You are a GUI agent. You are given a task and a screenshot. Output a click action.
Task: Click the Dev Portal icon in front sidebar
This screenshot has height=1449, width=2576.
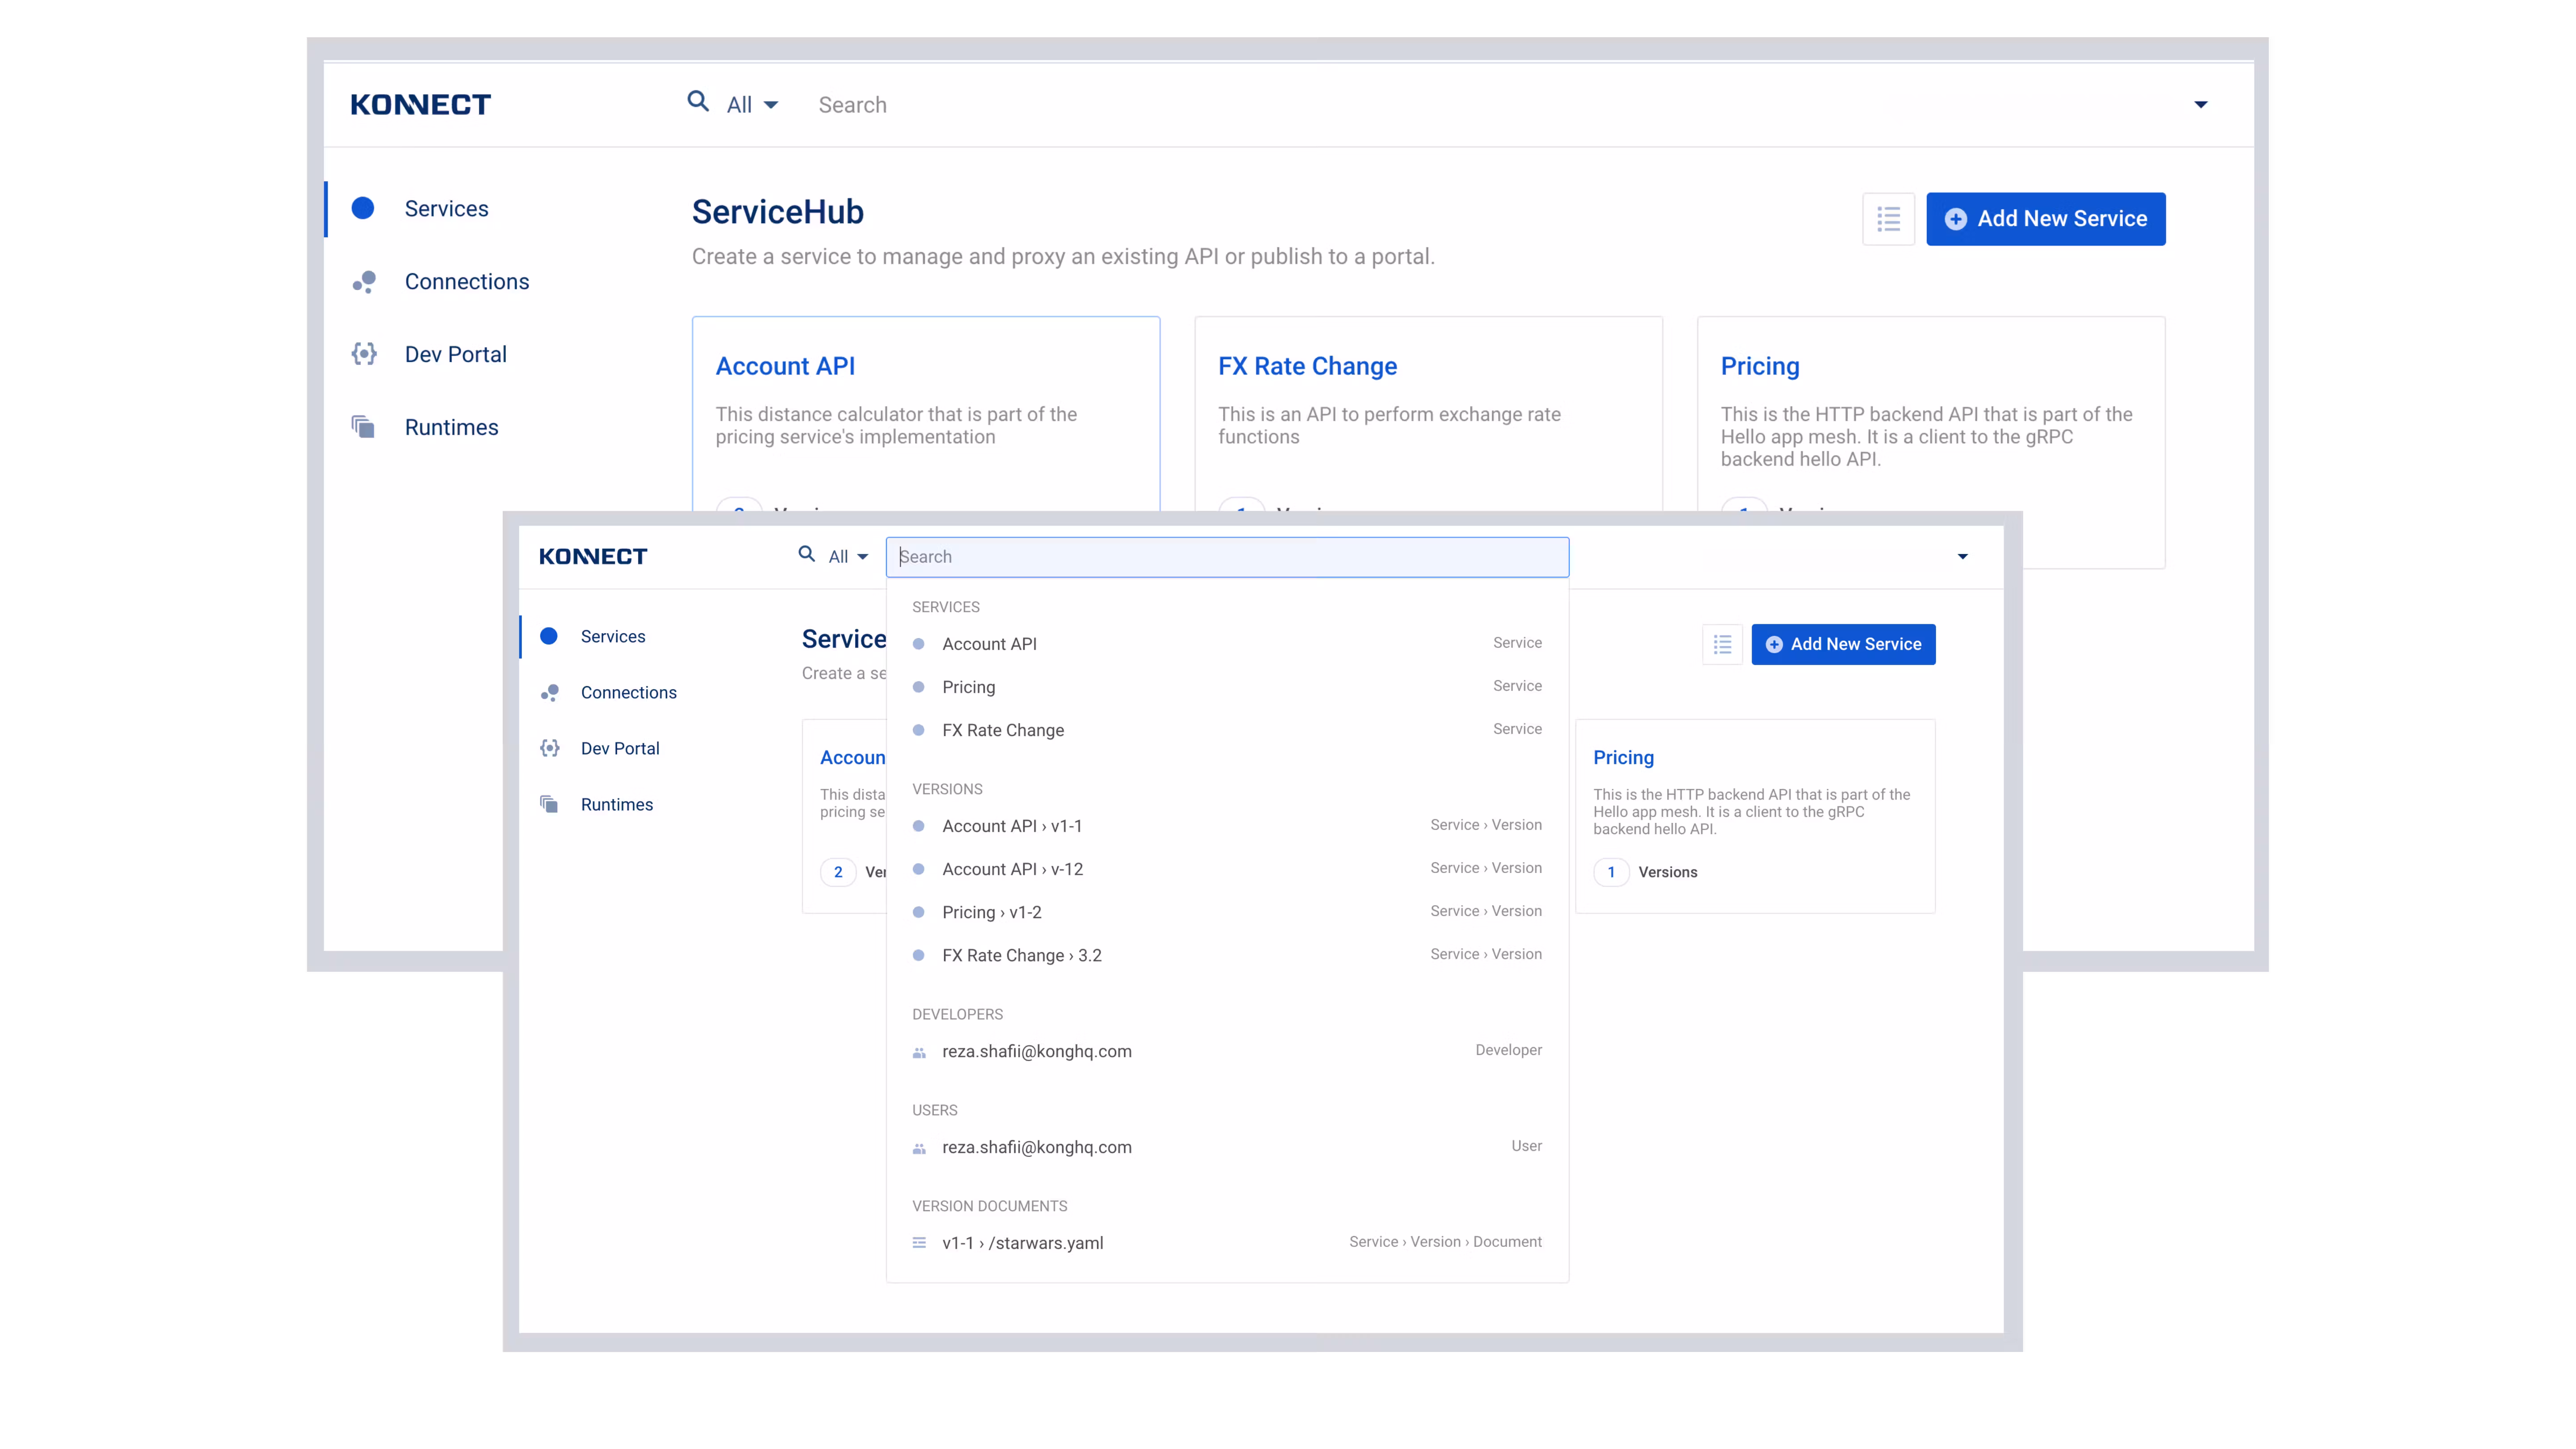tap(550, 749)
